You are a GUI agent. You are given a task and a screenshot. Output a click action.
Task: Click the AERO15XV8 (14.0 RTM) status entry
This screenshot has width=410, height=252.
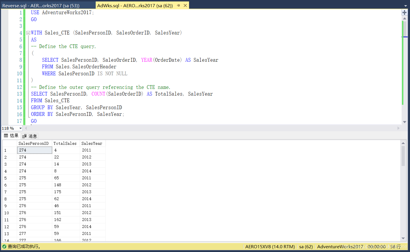click(x=270, y=247)
